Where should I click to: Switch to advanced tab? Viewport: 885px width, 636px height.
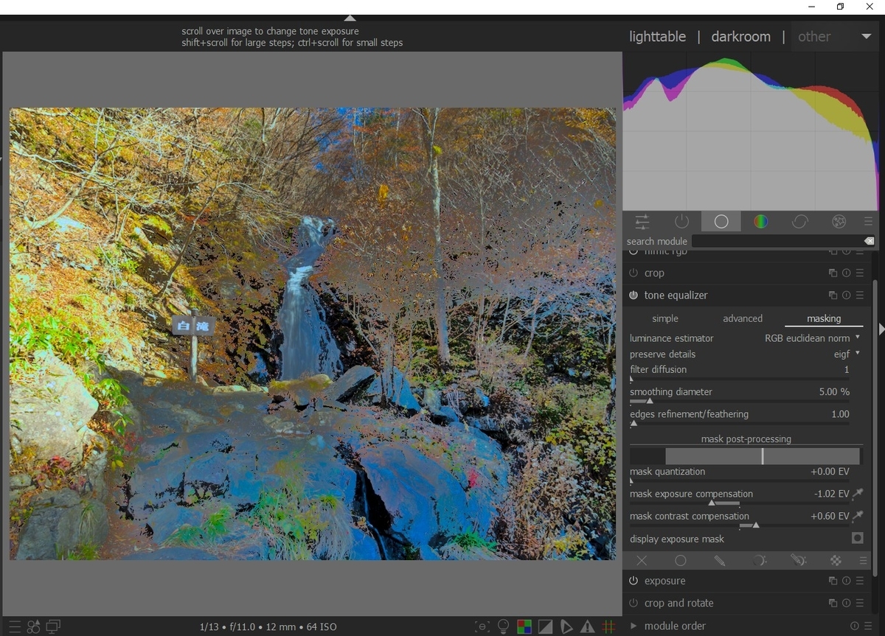pos(743,318)
